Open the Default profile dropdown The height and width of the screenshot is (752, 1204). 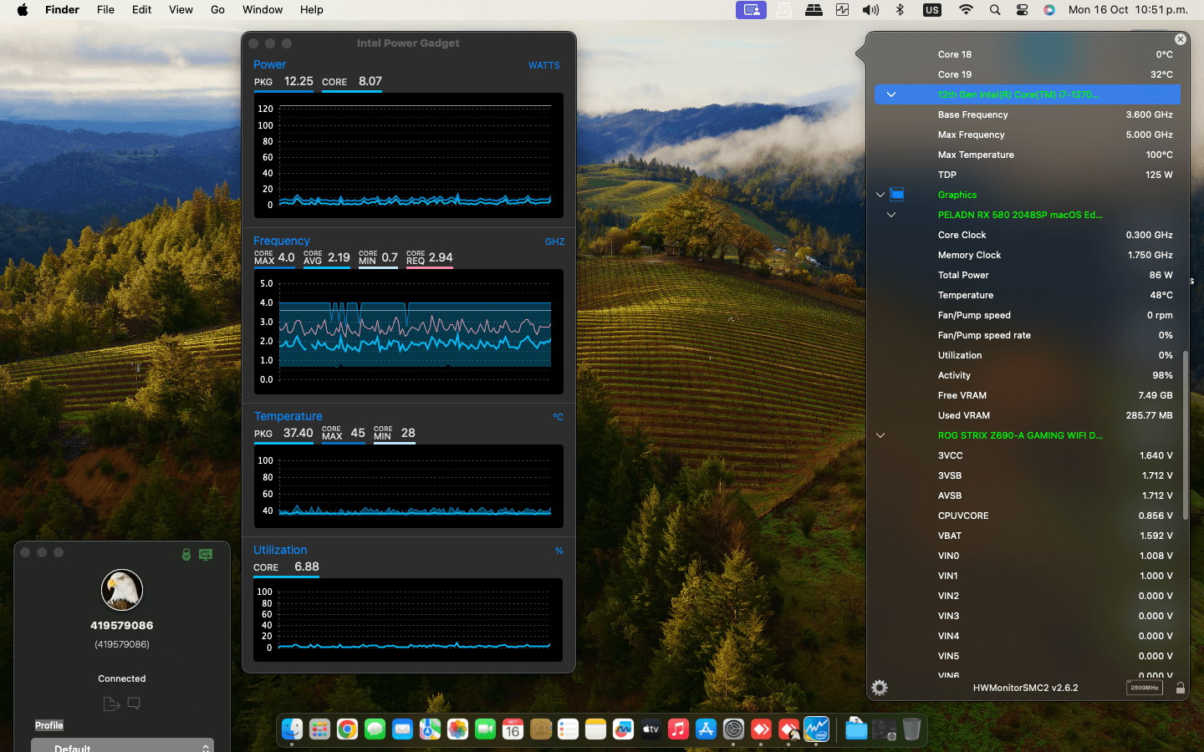point(123,746)
